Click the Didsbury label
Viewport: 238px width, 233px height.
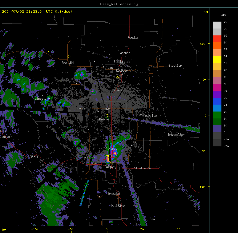point(106,119)
